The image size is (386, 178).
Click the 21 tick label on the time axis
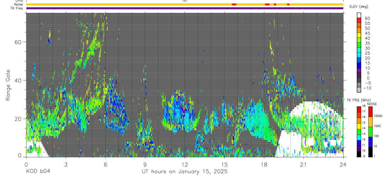[303, 164]
